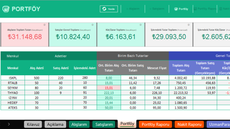The width and height of the screenshot is (230, 129).
Task: Click the sheet tabs scroll-right arrow
Action: click(x=9, y=124)
